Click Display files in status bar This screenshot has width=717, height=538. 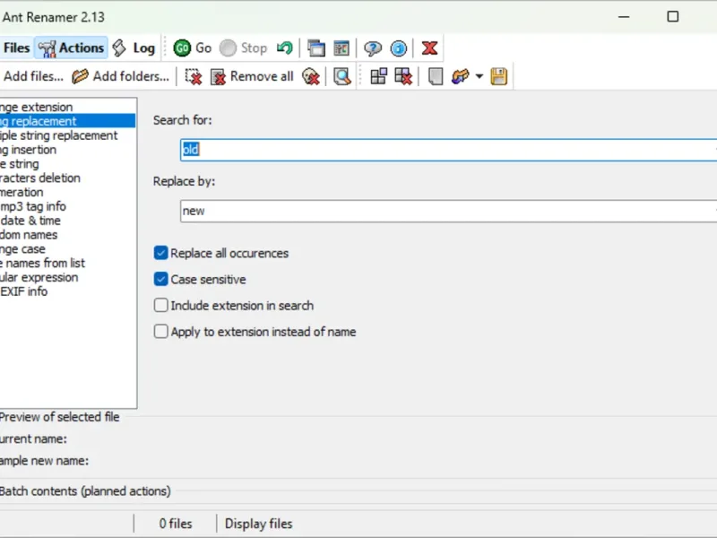pyautogui.click(x=258, y=524)
